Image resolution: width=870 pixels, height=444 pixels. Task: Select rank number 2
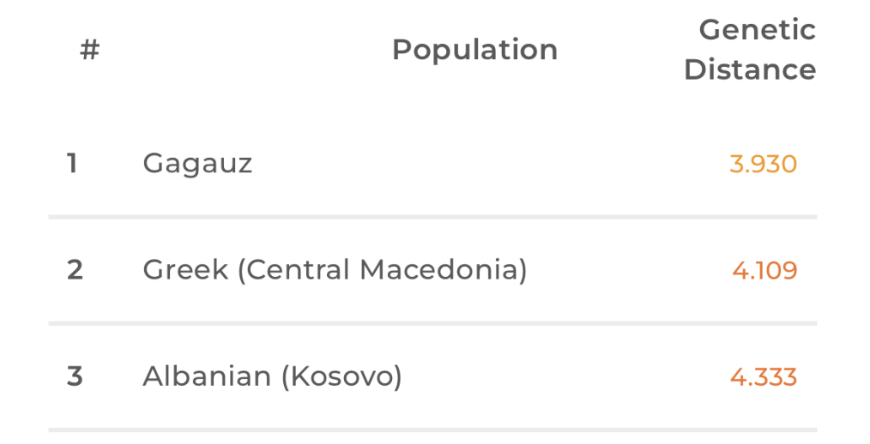(75, 270)
